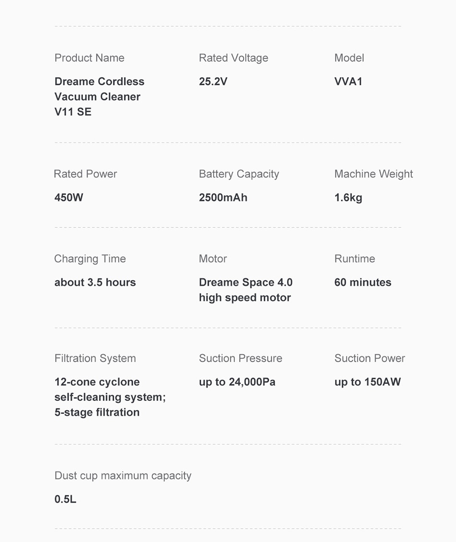Click the Rated Power label
The height and width of the screenshot is (542, 456).
[x=85, y=174]
